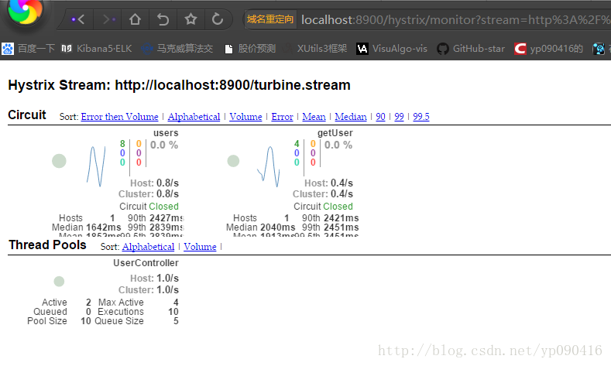Image resolution: width=611 pixels, height=366 pixels.
Task: Click getUser error percentage 0.0 %
Action: click(338, 145)
